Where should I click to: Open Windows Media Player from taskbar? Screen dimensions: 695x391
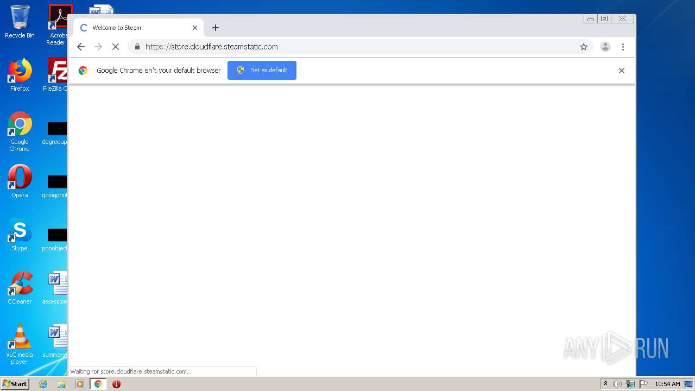(80, 384)
